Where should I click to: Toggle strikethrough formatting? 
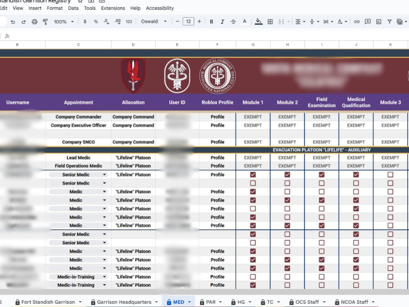tap(233, 22)
